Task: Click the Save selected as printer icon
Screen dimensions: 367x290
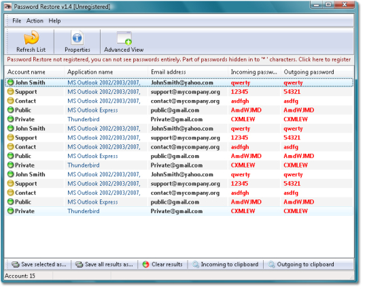Action: click(16, 265)
